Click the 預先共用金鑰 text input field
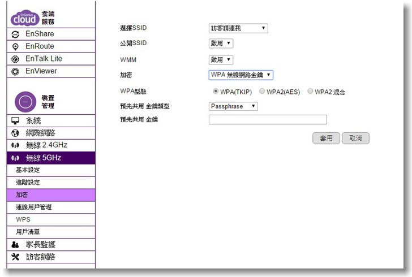The image size is (412, 277). [x=268, y=119]
